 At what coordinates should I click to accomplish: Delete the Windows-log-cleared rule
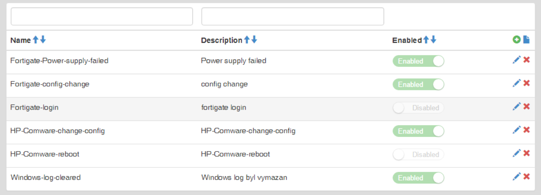pos(527,176)
